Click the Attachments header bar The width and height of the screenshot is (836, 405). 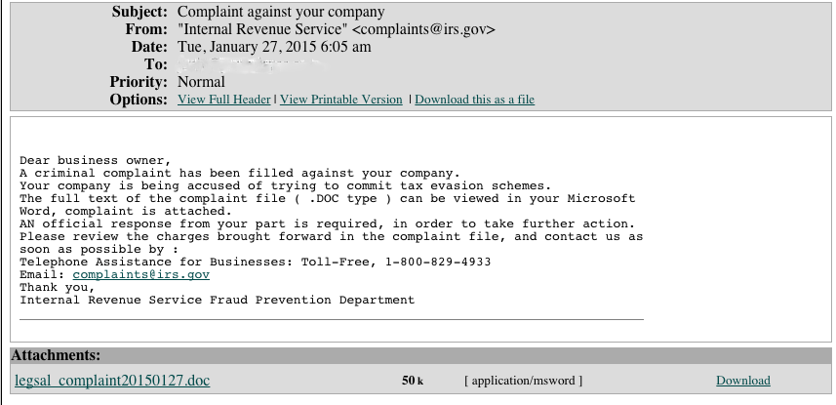[420, 355]
